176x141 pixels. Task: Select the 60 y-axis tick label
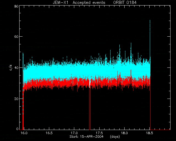tap(16, 37)
